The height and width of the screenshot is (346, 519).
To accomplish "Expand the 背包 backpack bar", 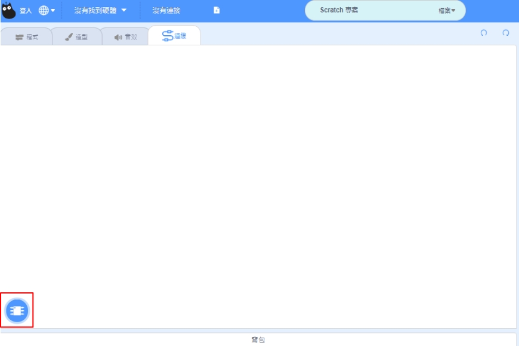I will point(258,340).
